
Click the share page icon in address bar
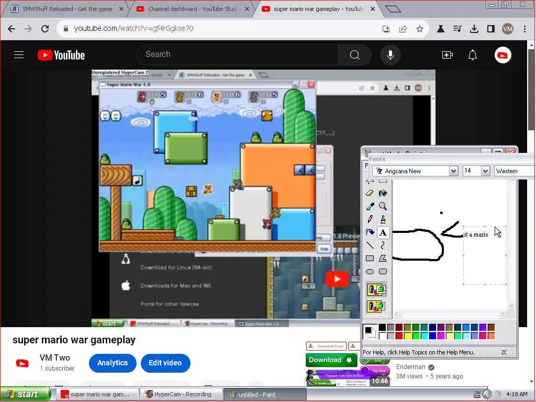pyautogui.click(x=403, y=29)
